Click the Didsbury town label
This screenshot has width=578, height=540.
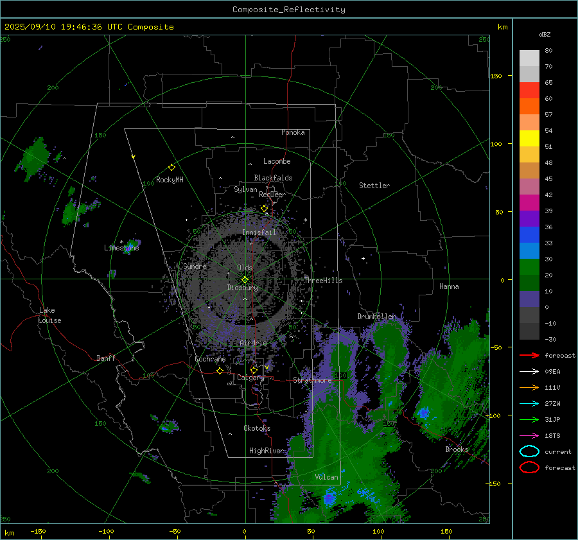coord(242,288)
